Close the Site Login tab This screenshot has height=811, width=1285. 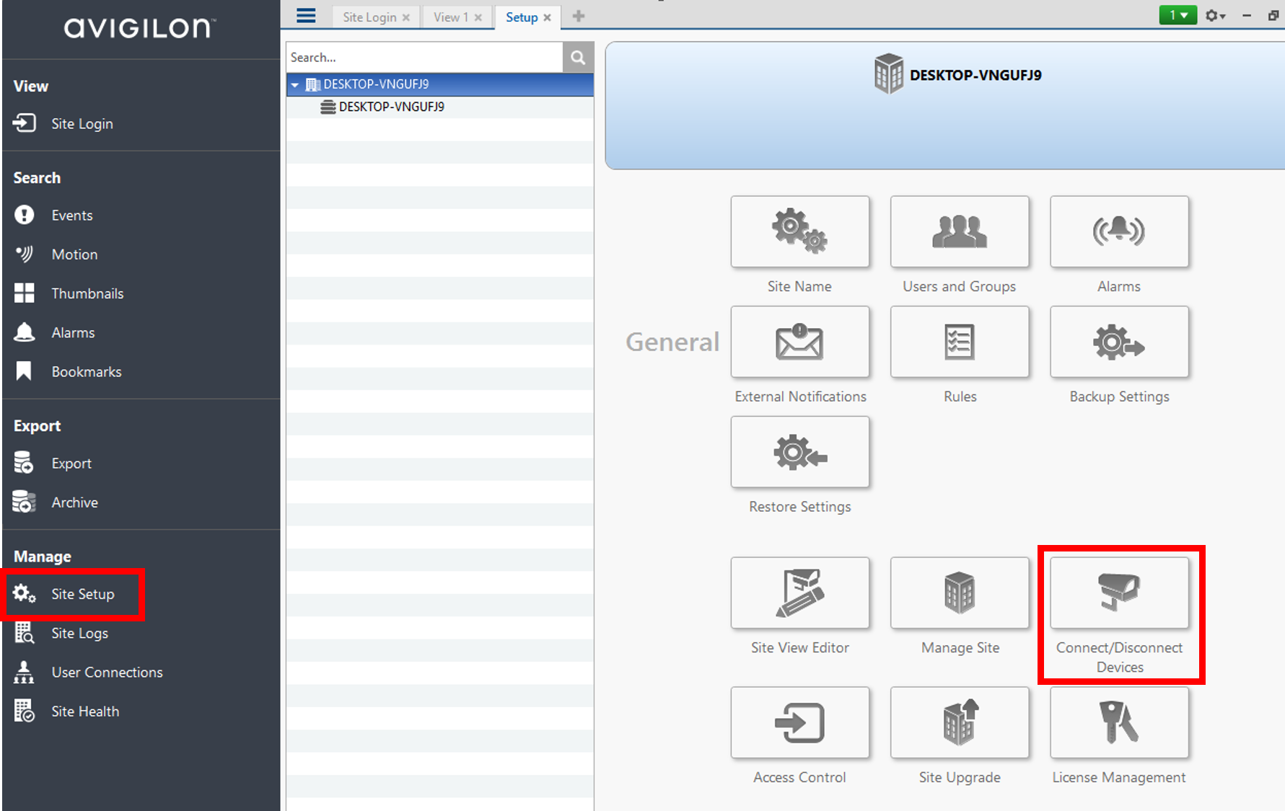coord(406,17)
